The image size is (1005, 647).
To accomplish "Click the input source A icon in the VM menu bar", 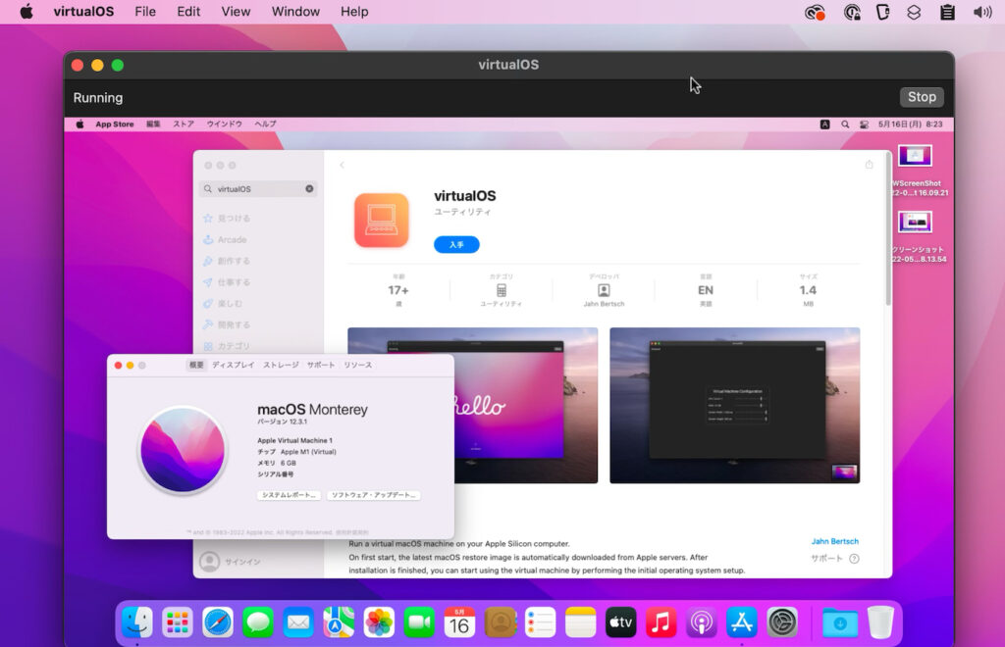I will 825,124.
